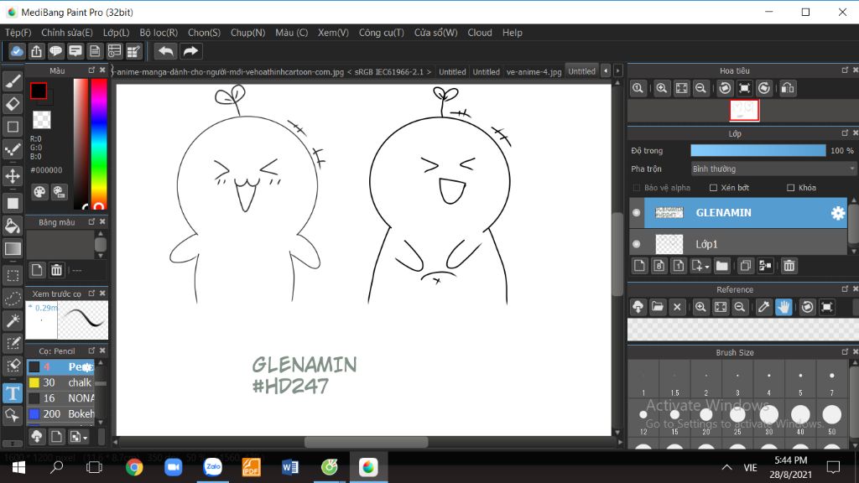Image resolution: width=859 pixels, height=483 pixels.
Task: Choose the chalk brush
Action: click(60, 382)
